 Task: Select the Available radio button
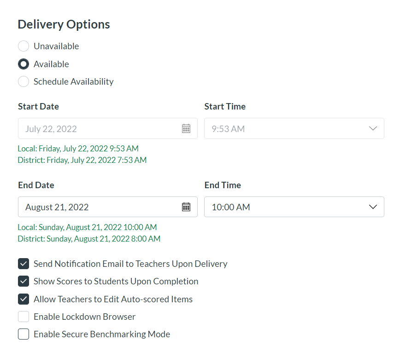[24, 64]
